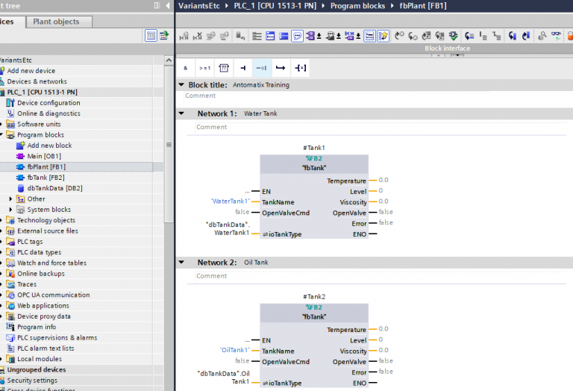Select dbTankData [DB2] in project tree
This screenshot has height=391, width=573.
coord(54,189)
